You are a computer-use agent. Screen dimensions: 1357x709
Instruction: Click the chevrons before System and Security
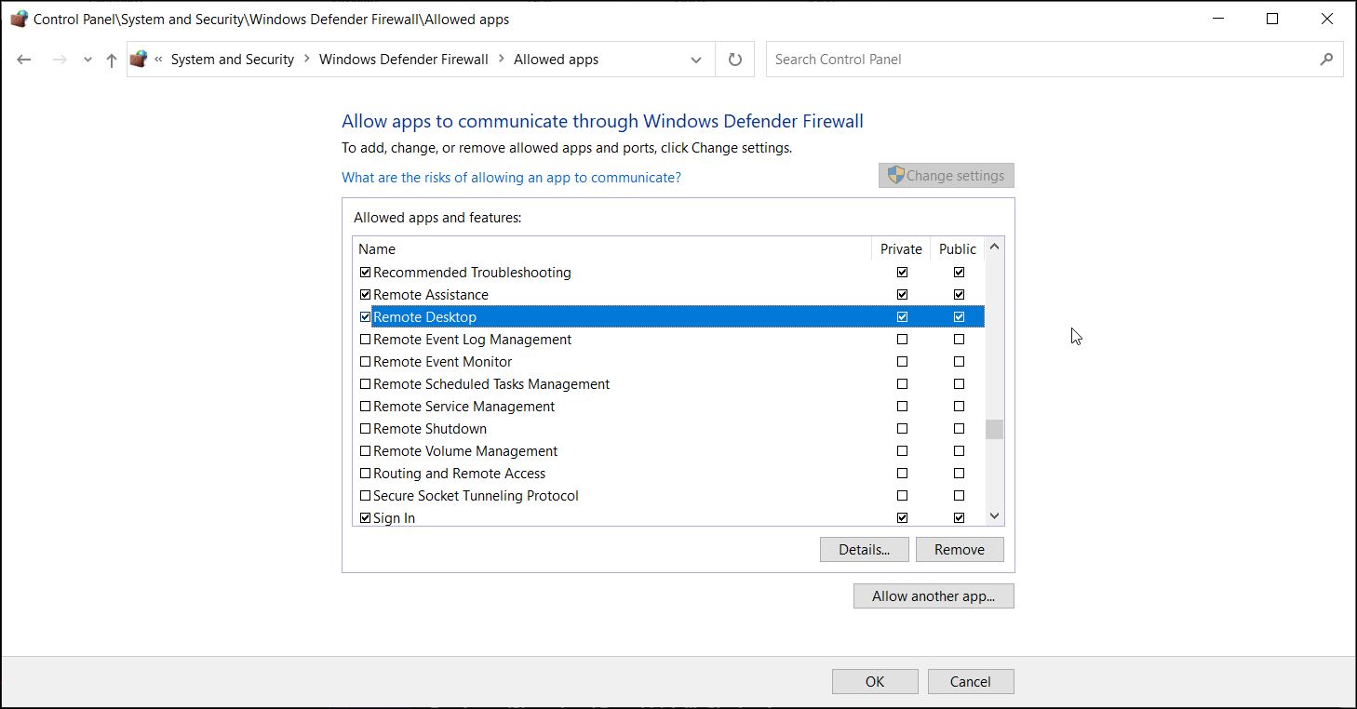(x=160, y=59)
